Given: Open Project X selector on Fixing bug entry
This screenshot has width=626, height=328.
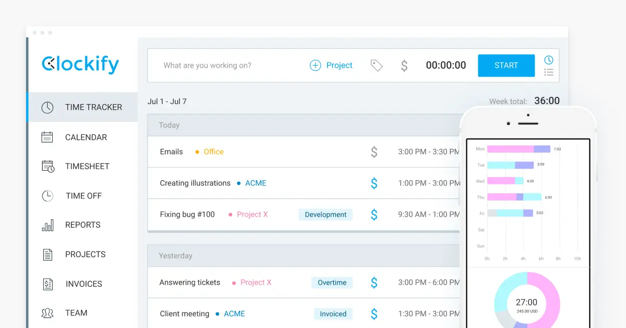Looking at the screenshot, I should point(251,215).
